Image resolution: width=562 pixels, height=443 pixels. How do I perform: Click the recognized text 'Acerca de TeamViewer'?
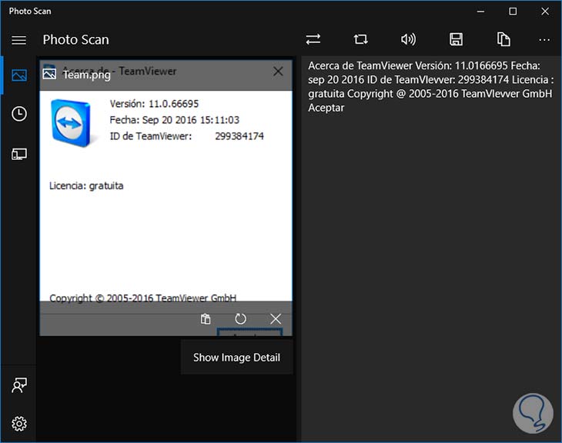(360, 66)
